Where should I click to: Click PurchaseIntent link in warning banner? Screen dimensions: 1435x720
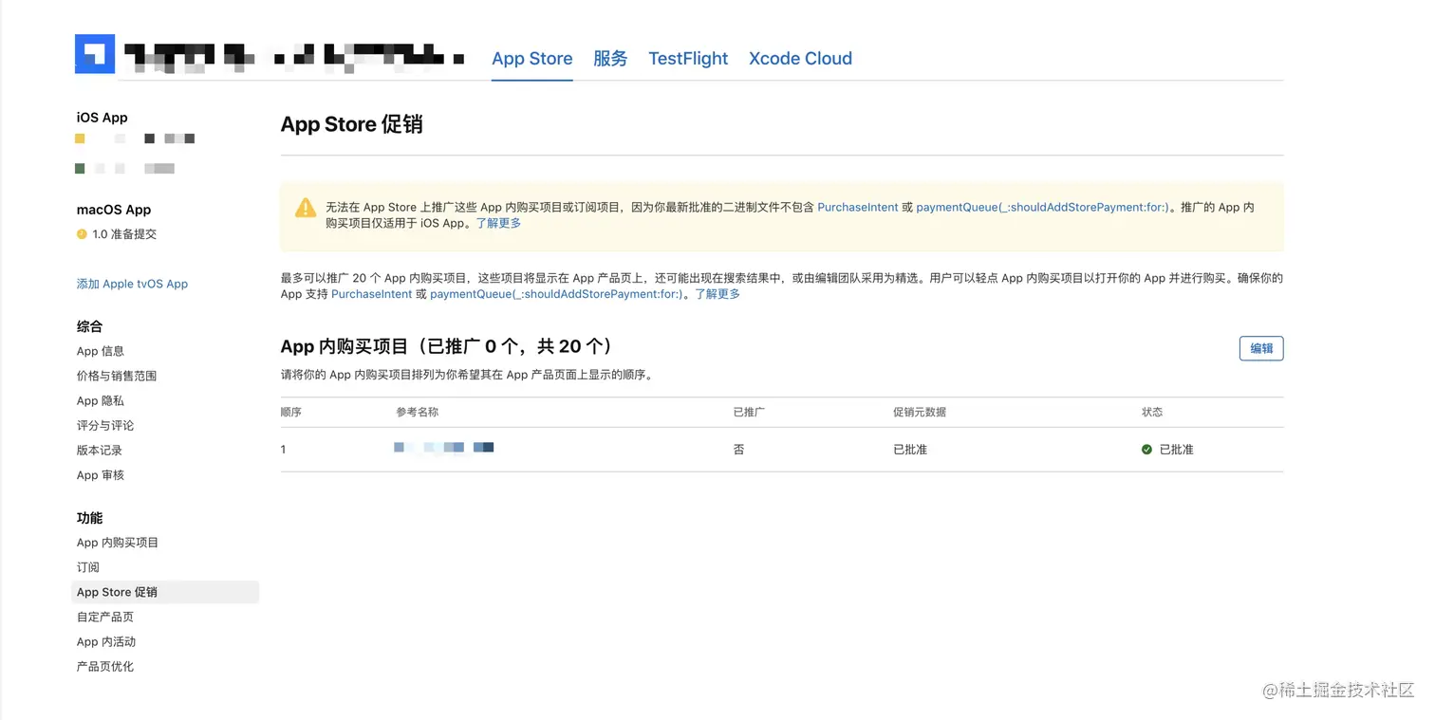click(x=858, y=207)
